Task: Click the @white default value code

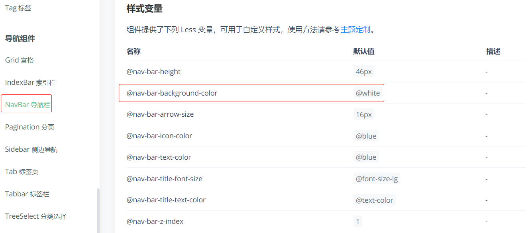Action: pyautogui.click(x=368, y=93)
